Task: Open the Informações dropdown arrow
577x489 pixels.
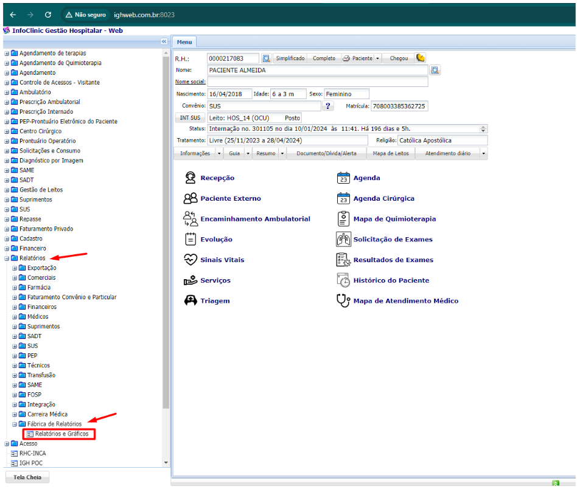Action: [219, 153]
